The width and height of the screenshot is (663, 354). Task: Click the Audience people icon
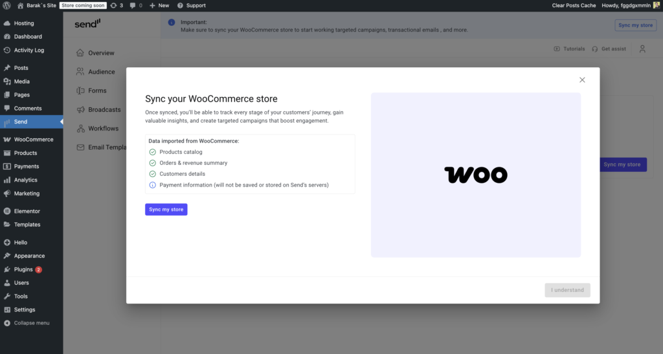point(80,72)
